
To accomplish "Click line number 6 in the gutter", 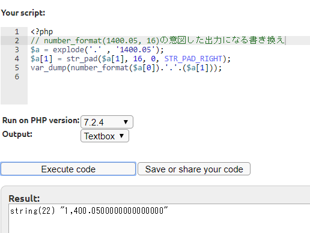I will pyautogui.click(x=17, y=77).
